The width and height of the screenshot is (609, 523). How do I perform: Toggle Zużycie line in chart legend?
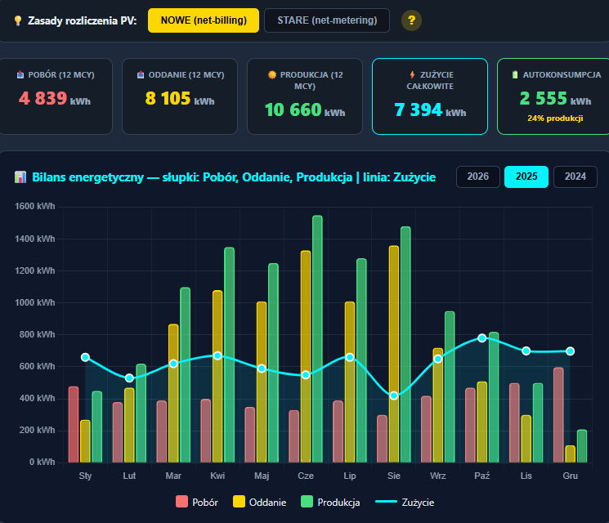[404, 503]
